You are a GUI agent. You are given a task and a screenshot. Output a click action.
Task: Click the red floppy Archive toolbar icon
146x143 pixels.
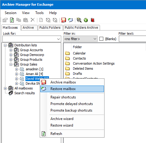click(x=64, y=20)
